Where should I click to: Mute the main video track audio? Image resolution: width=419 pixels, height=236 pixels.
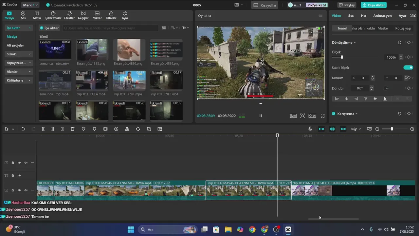tap(26, 190)
